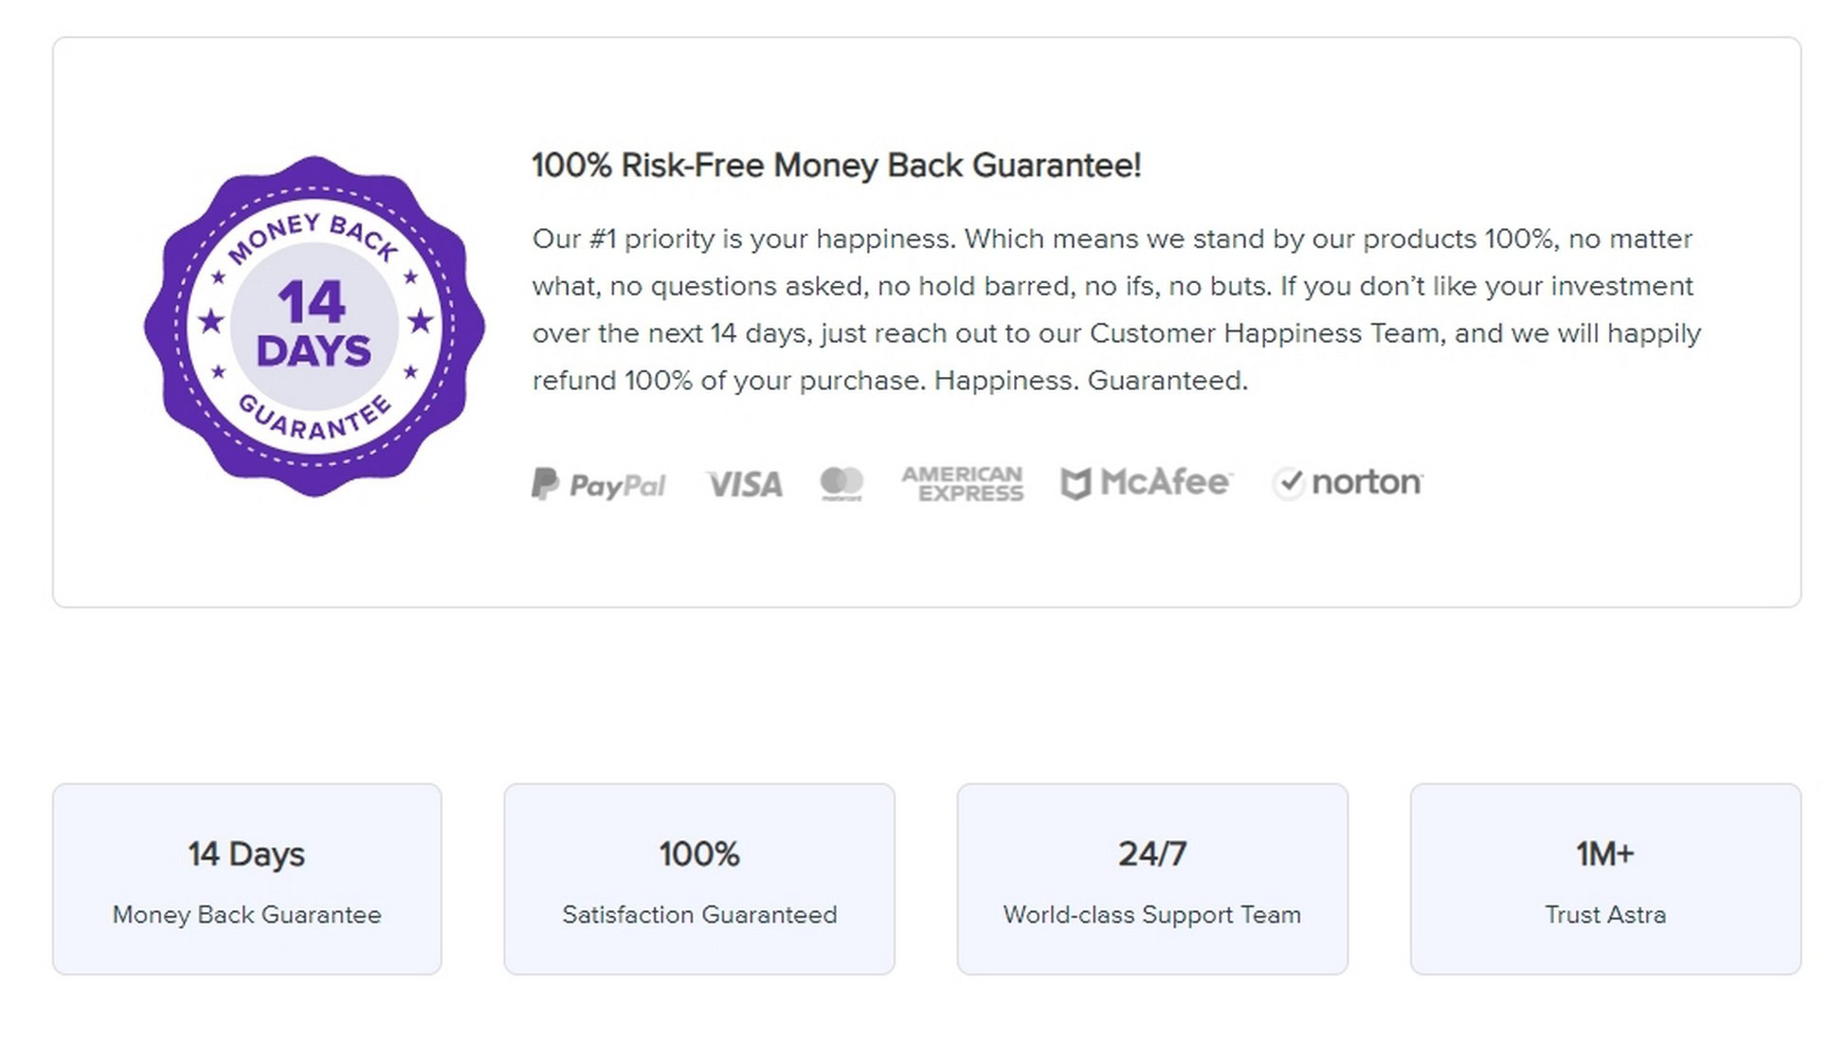
Task: Click the VISA payment logo
Action: (x=745, y=485)
